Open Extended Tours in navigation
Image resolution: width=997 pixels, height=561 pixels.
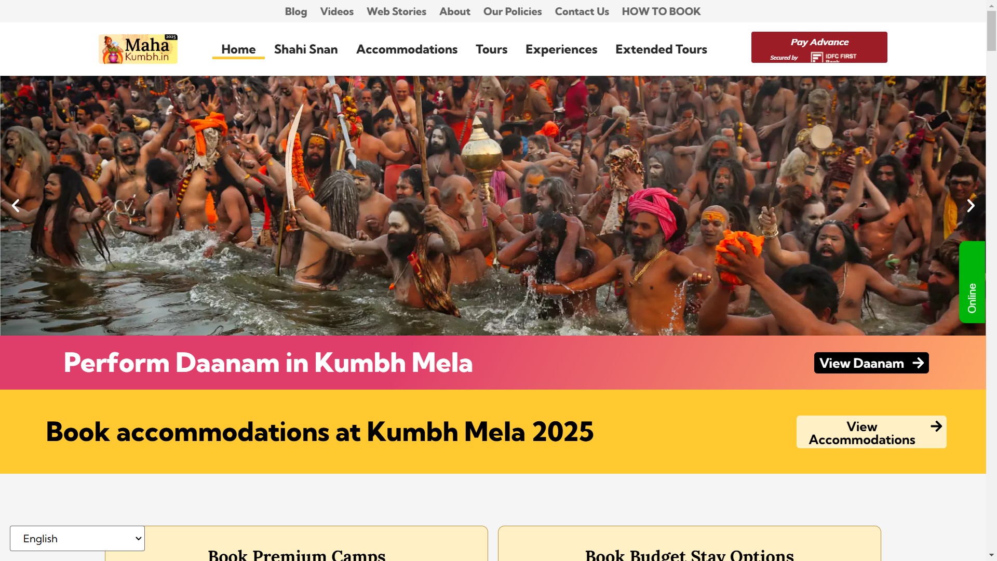pyautogui.click(x=661, y=49)
